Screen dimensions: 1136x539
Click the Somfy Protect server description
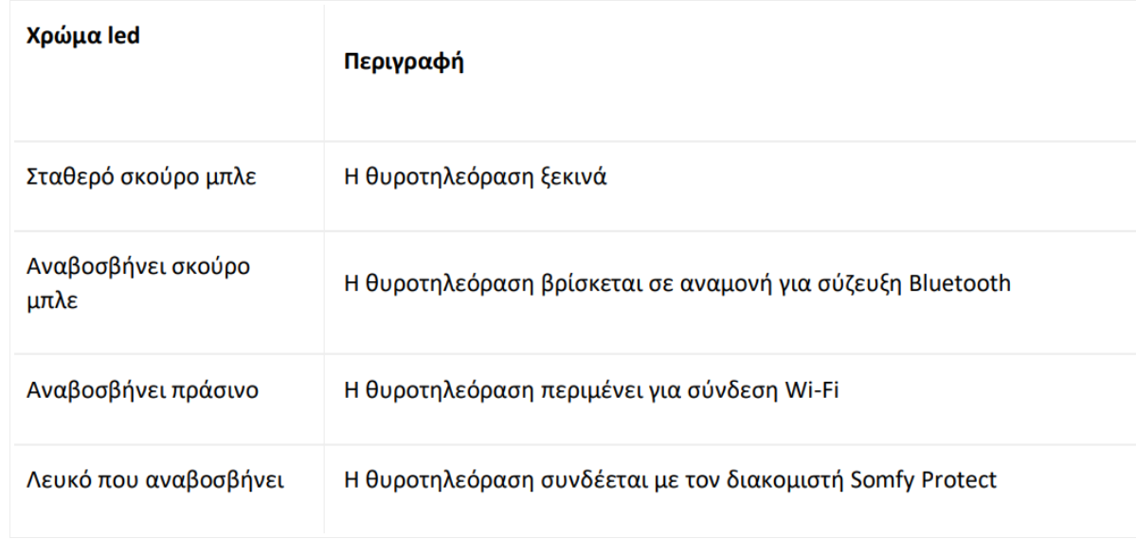pyautogui.click(x=670, y=479)
